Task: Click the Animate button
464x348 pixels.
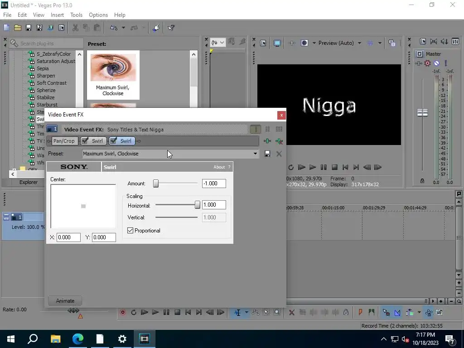Action: point(65,301)
